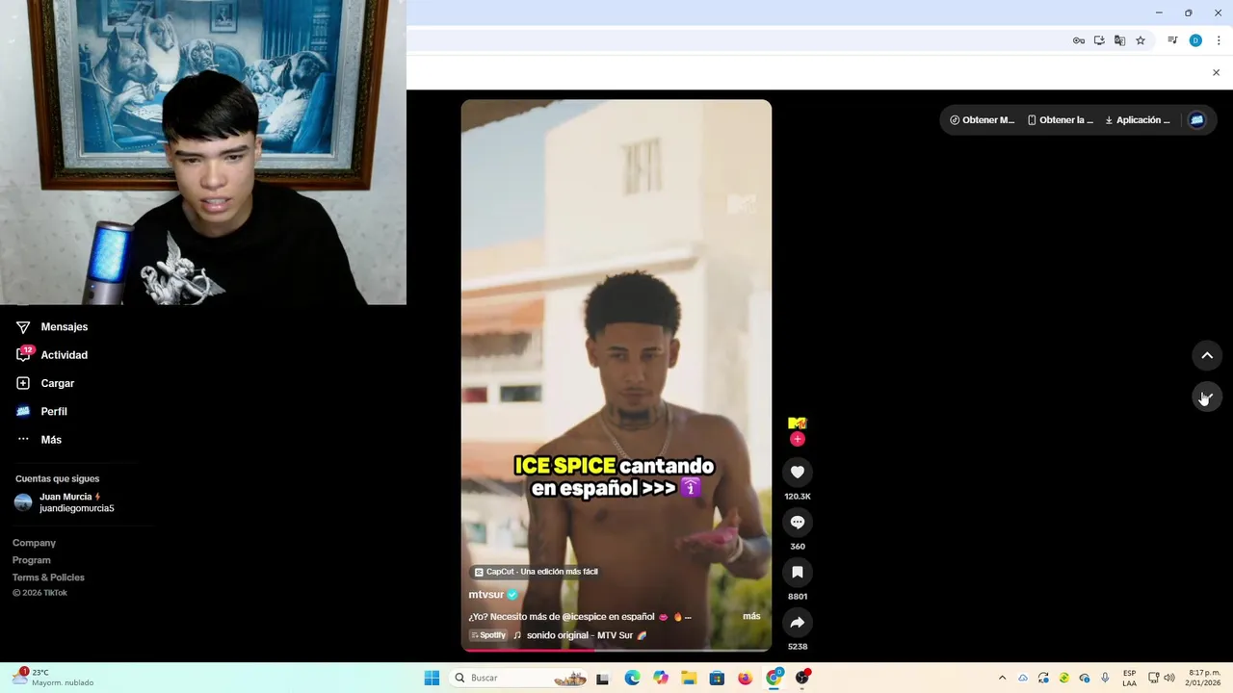The width and height of the screenshot is (1233, 693).
Task: Open Microsoft Store from the taskbar
Action: point(717,678)
